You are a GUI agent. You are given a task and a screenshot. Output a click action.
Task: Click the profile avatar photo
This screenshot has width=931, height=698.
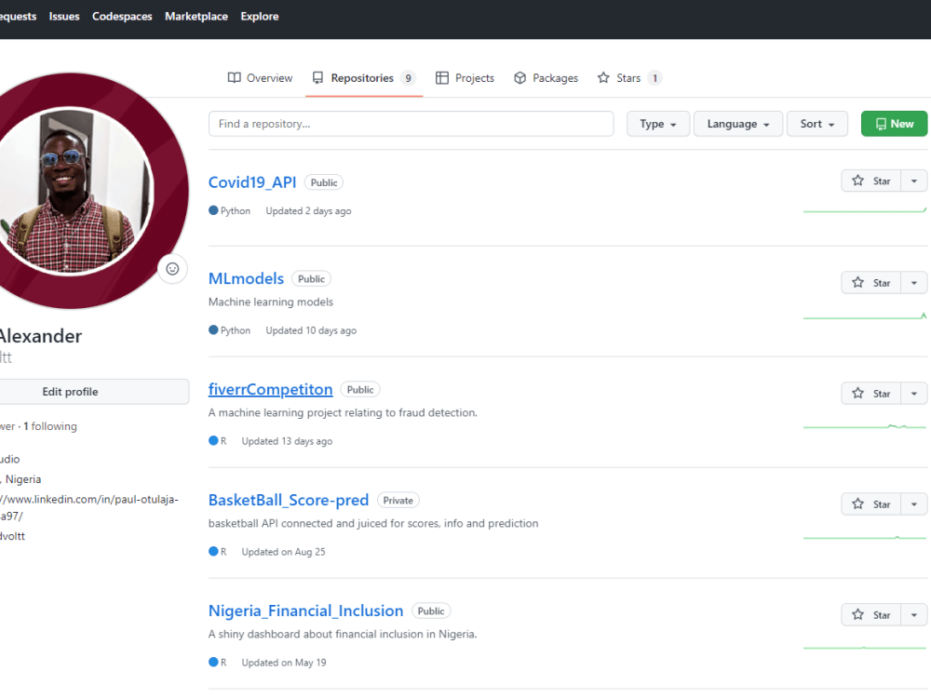[x=72, y=191]
